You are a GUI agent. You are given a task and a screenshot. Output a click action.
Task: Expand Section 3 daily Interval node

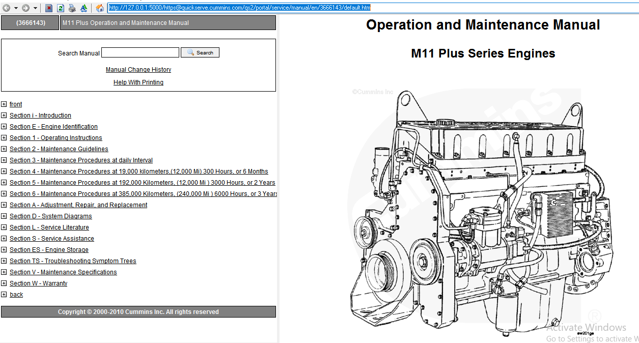(4, 160)
